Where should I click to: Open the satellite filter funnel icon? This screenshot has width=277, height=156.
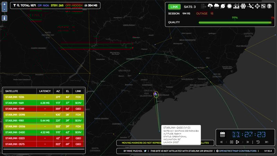point(15,6)
